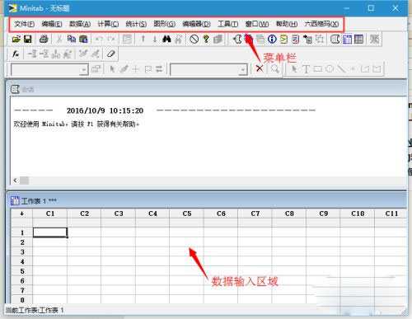Open the 编辑(E) menu
This screenshot has width=412, height=319.
[52, 24]
